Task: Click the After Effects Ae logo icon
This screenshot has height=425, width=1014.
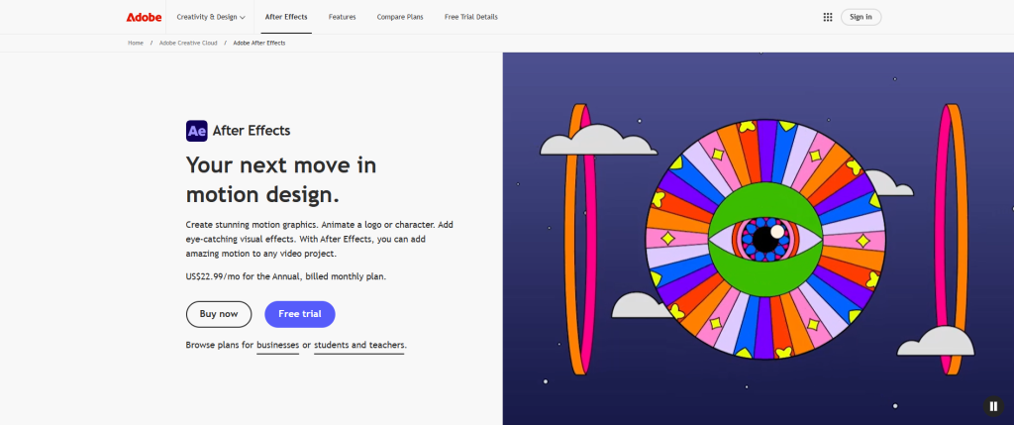Action: 197,131
